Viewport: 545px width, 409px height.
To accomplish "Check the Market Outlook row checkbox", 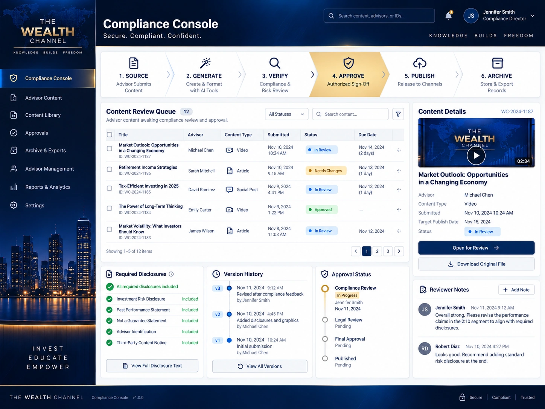I will pyautogui.click(x=110, y=149).
